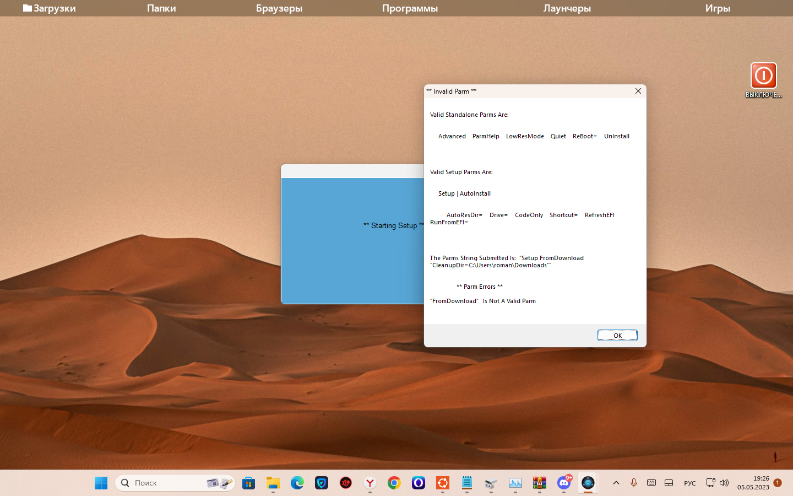This screenshot has height=496, width=793.
Task: Launch Microsoft Store from taskbar
Action: (249, 483)
